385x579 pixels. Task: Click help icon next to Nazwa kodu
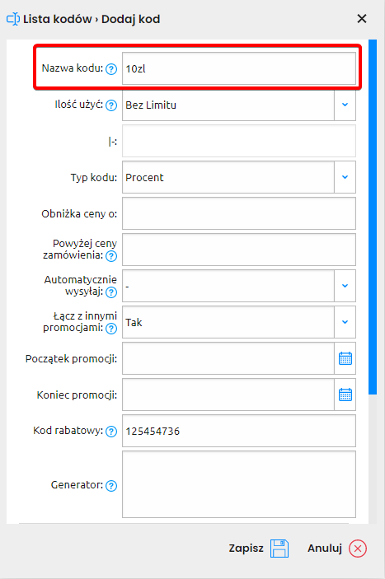pyautogui.click(x=111, y=69)
